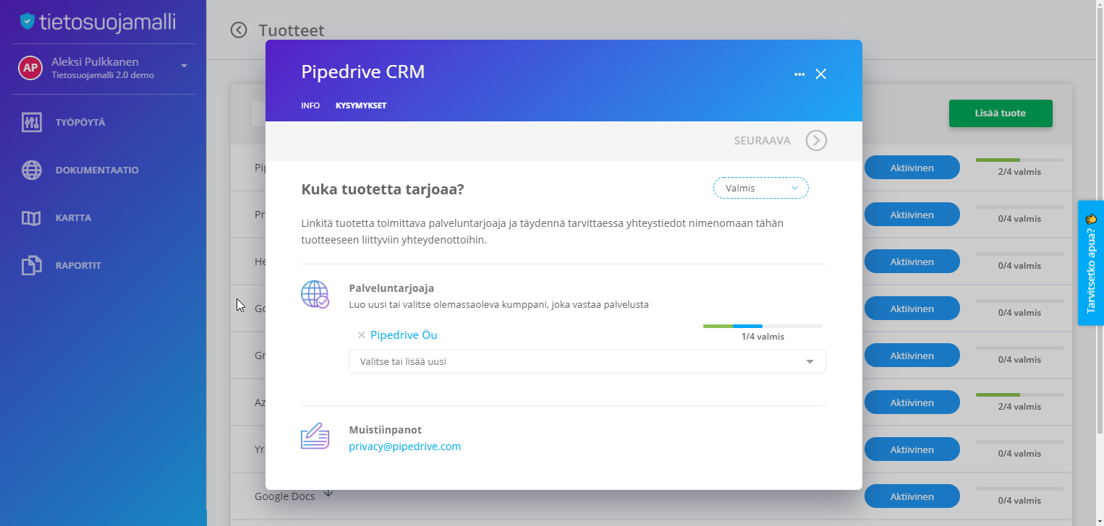This screenshot has width=1104, height=526.
Task: Click the first row's 2/4 valmis progress bar
Action: point(1019,160)
